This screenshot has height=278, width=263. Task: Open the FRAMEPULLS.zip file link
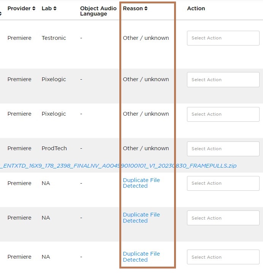click(x=118, y=166)
